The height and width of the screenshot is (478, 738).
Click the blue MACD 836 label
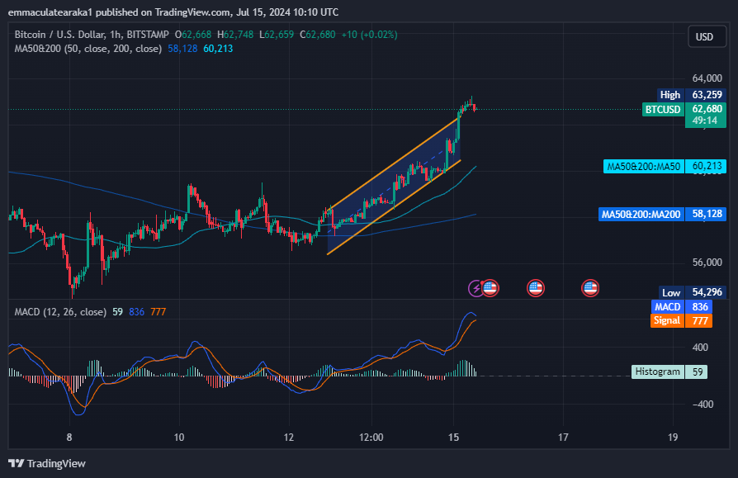point(682,307)
